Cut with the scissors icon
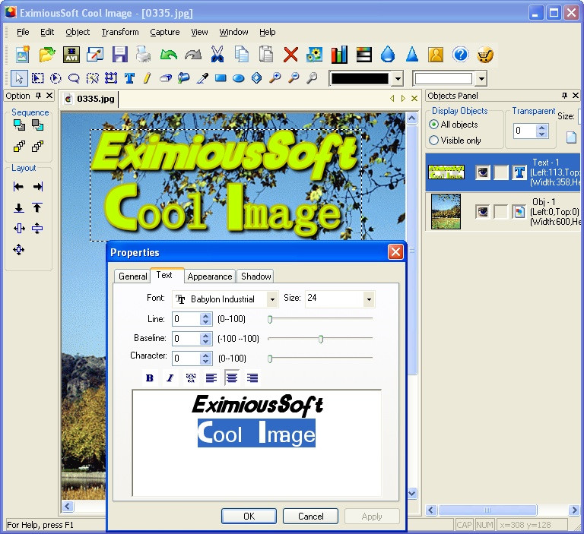 [217, 55]
